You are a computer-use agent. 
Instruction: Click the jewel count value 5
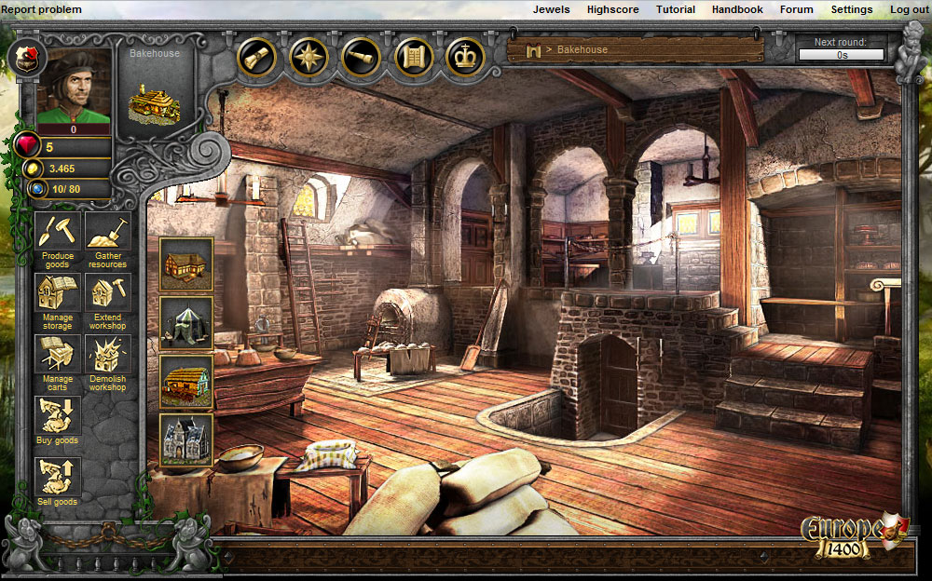[49, 147]
